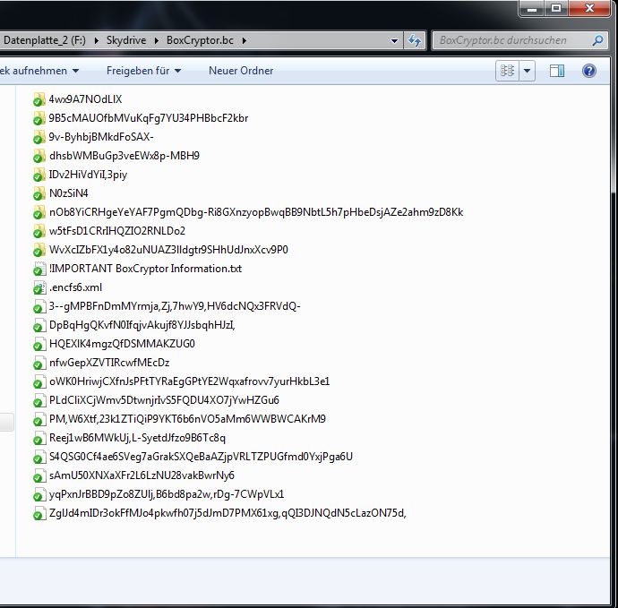Refresh the folder with refresh icon
This screenshot has height=608, width=618.
[415, 40]
